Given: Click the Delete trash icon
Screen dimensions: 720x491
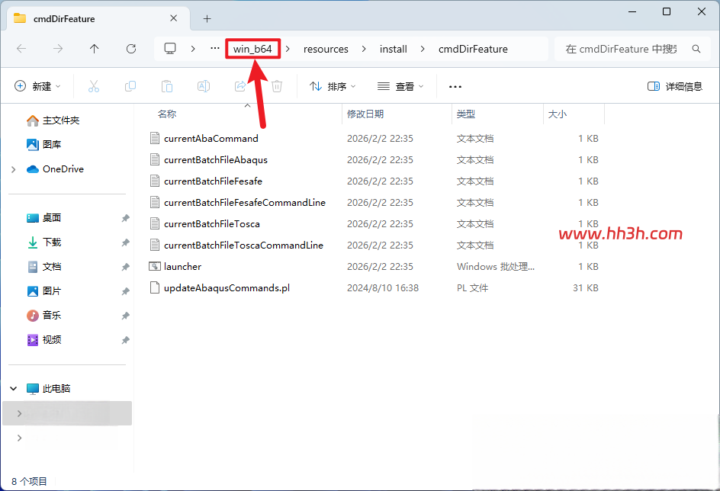Looking at the screenshot, I should [x=277, y=86].
